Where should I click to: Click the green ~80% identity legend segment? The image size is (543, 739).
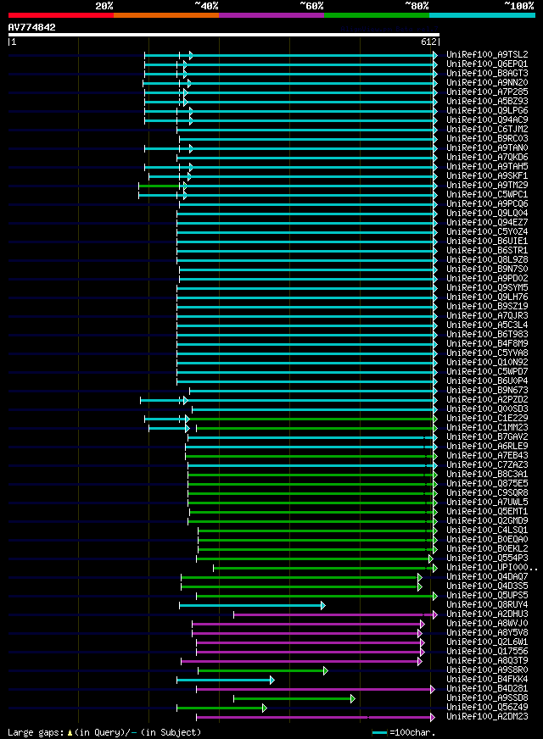tap(377, 15)
